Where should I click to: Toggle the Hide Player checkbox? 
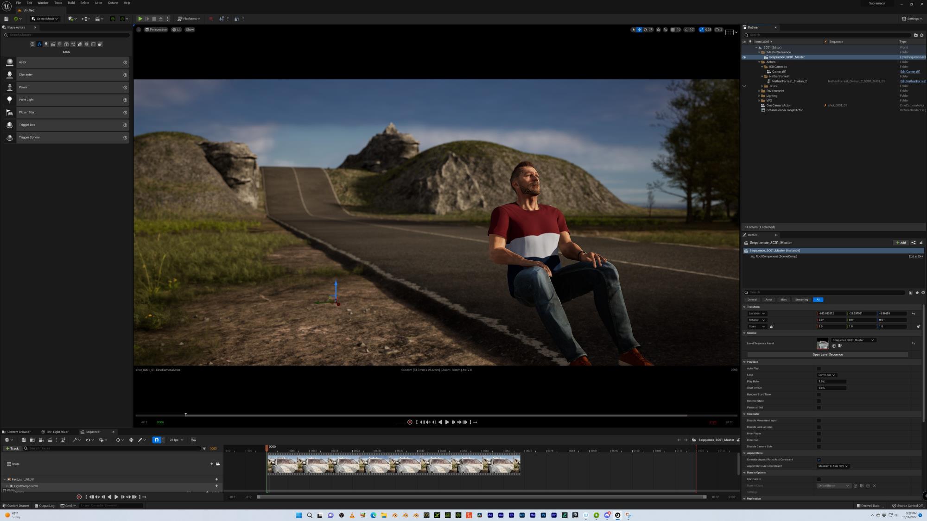click(x=819, y=433)
